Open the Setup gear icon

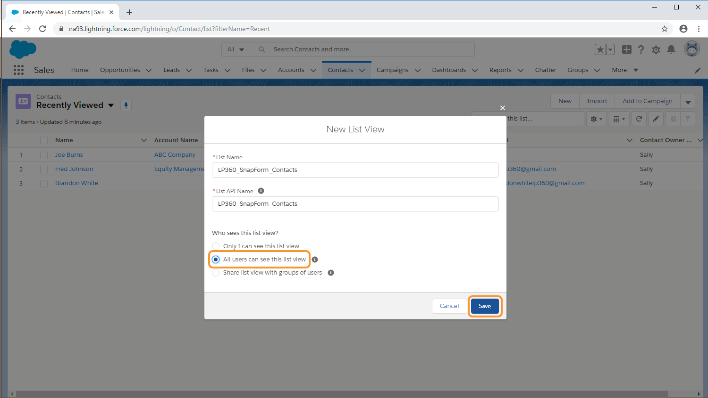pos(656,49)
